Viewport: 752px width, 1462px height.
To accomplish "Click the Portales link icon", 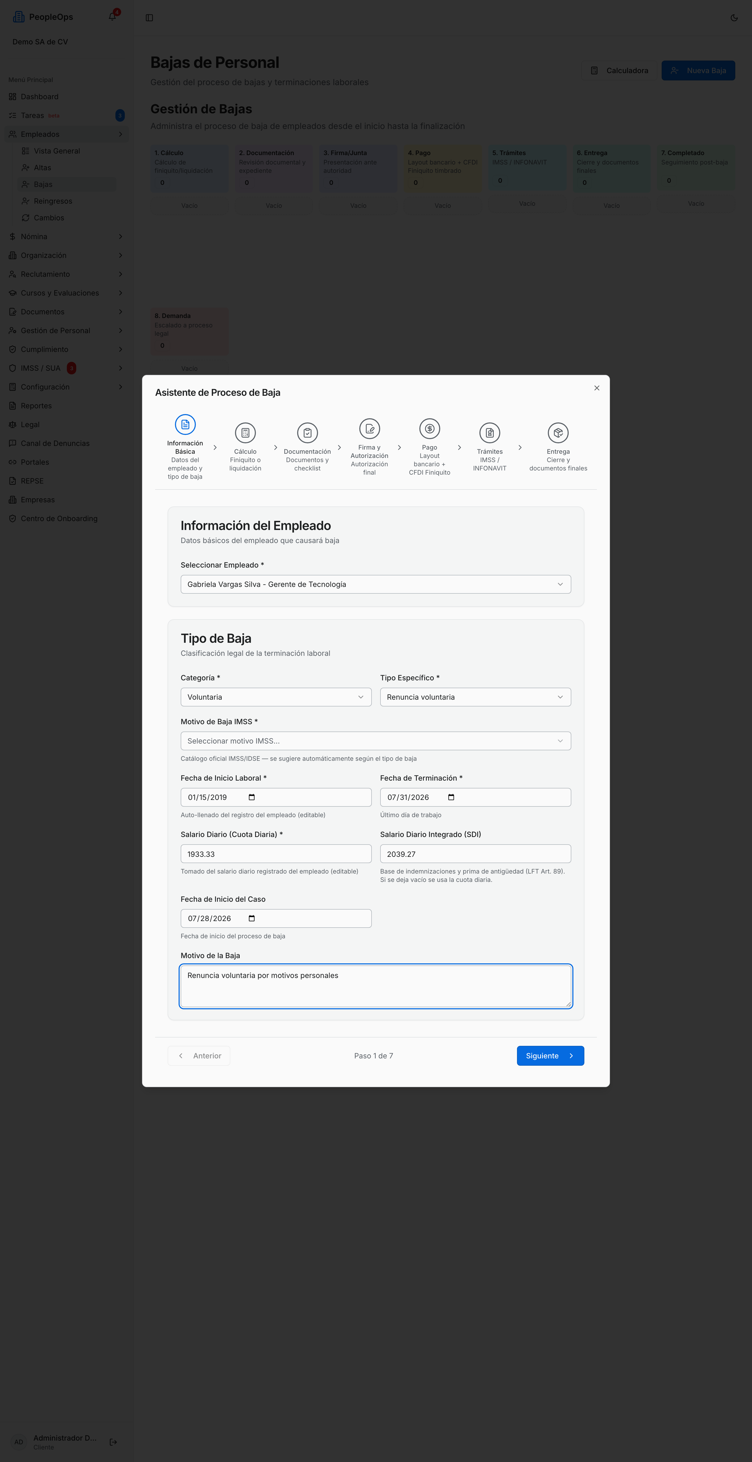I will pos(13,462).
